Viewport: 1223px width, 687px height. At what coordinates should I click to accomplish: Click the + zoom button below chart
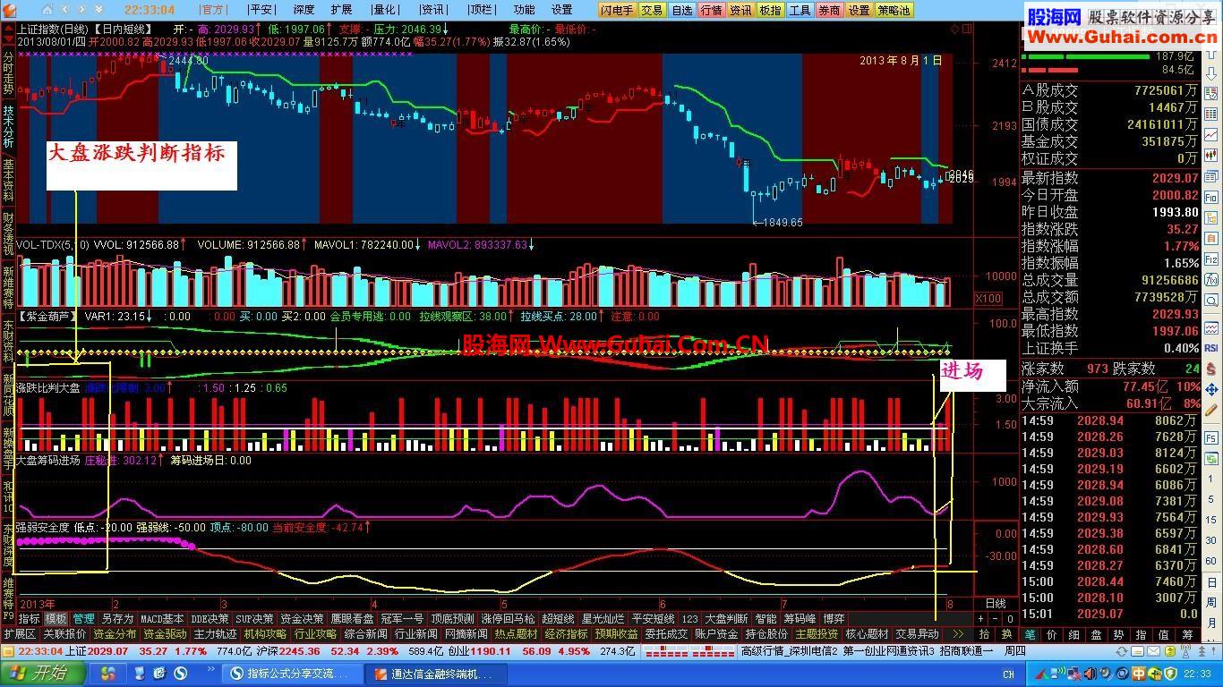[980, 618]
